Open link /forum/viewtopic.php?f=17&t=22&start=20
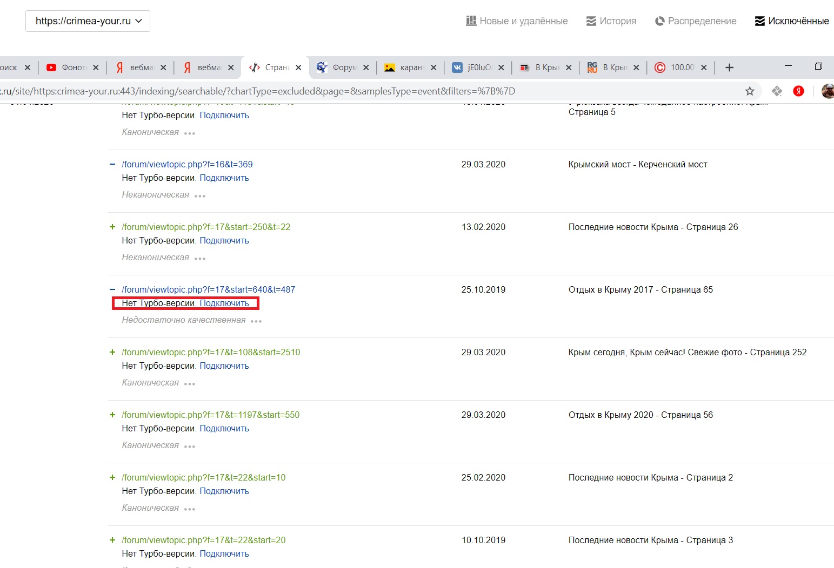 (x=204, y=540)
